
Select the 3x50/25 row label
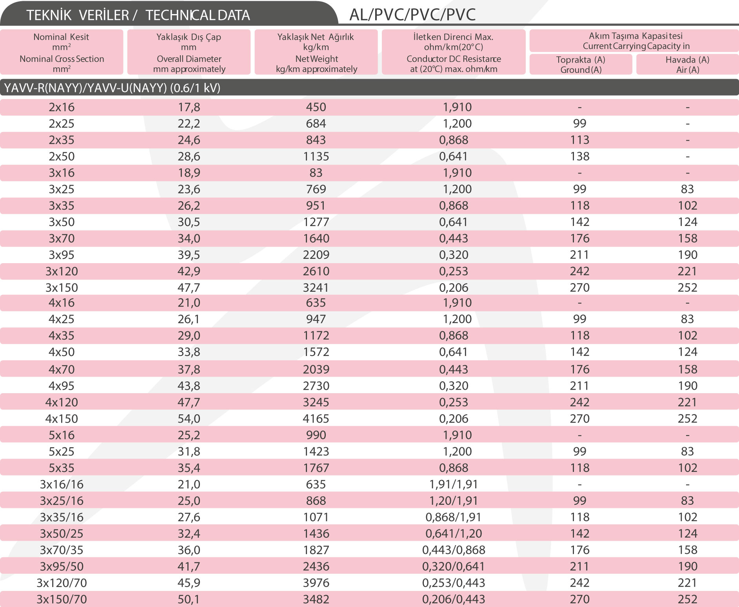[62, 533]
